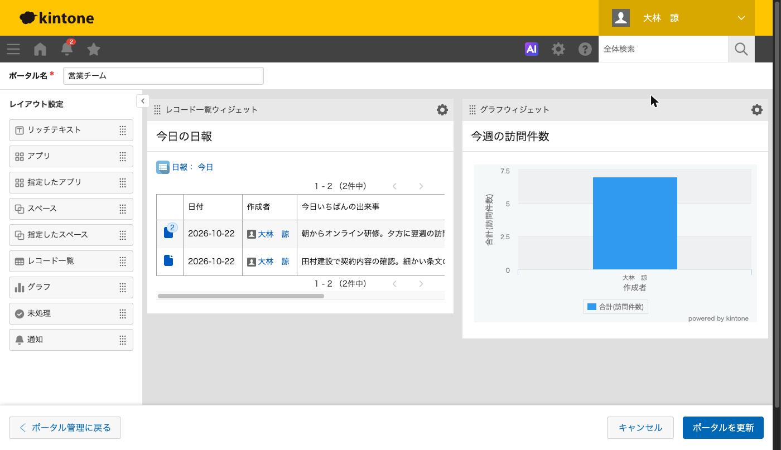Open the help question mark icon

[585, 49]
